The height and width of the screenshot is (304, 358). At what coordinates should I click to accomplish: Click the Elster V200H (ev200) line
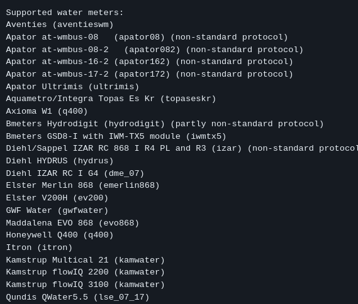click(x=57, y=198)
